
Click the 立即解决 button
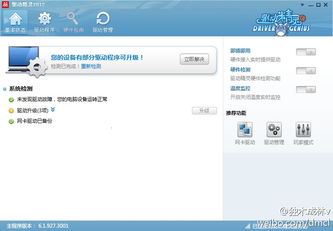194,59
